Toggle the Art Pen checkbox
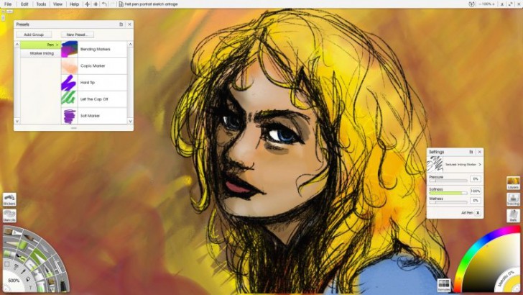Image resolution: width=523 pixels, height=295 pixels. tap(478, 213)
